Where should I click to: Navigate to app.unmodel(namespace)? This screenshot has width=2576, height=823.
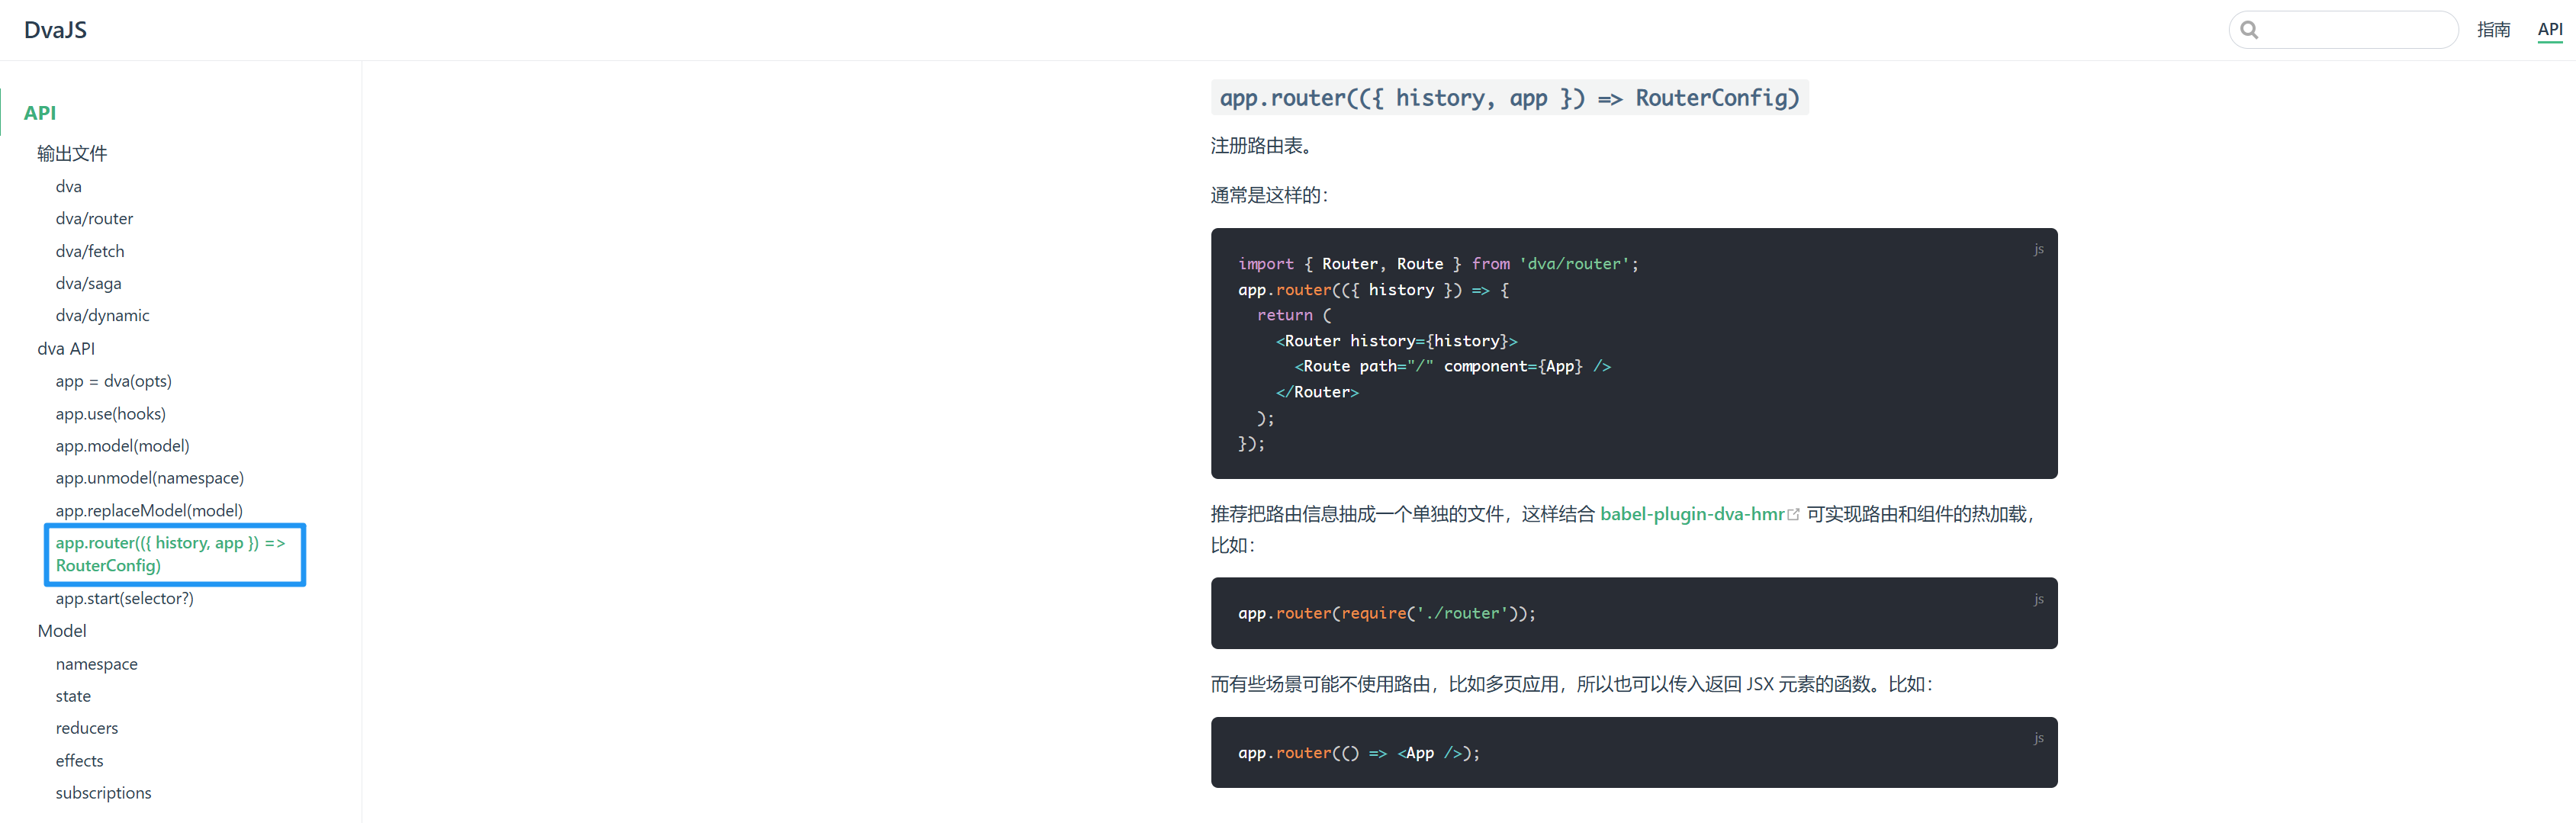tap(150, 478)
